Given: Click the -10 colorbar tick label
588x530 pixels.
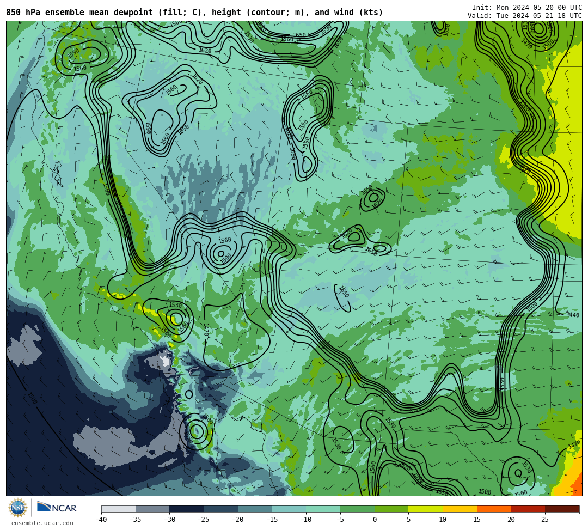Looking at the screenshot, I should (x=306, y=520).
